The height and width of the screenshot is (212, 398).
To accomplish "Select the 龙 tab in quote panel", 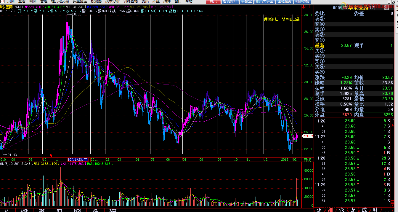I will [353, 210].
